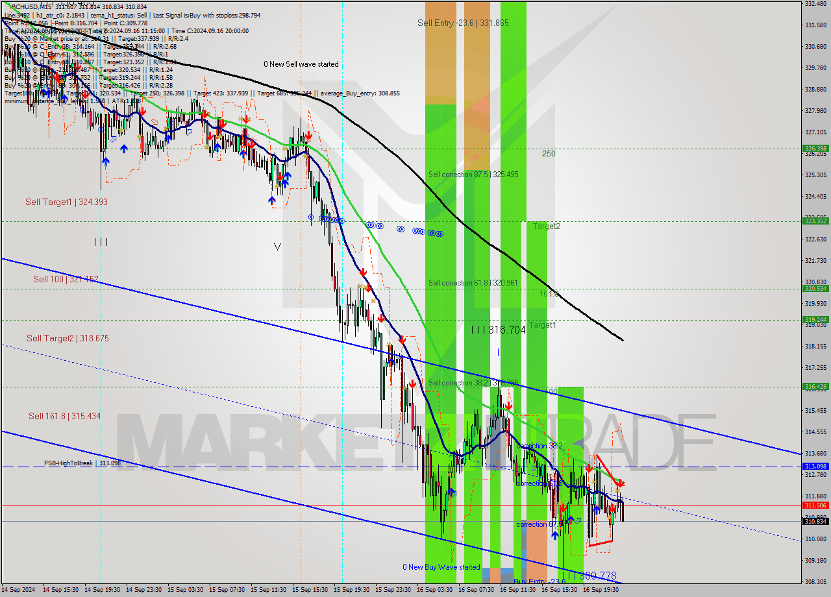Image resolution: width=831 pixels, height=597 pixels.
Task: Click the green 320.534 price tag
Action: [x=815, y=289]
